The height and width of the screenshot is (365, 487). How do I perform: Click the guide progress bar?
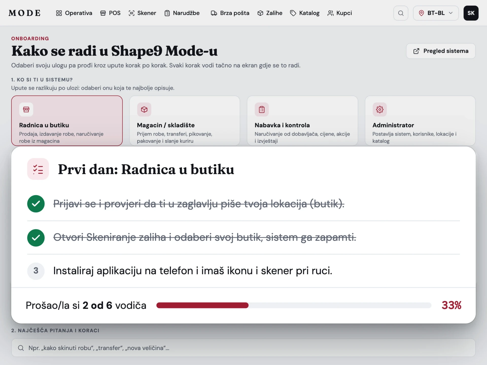click(294, 305)
